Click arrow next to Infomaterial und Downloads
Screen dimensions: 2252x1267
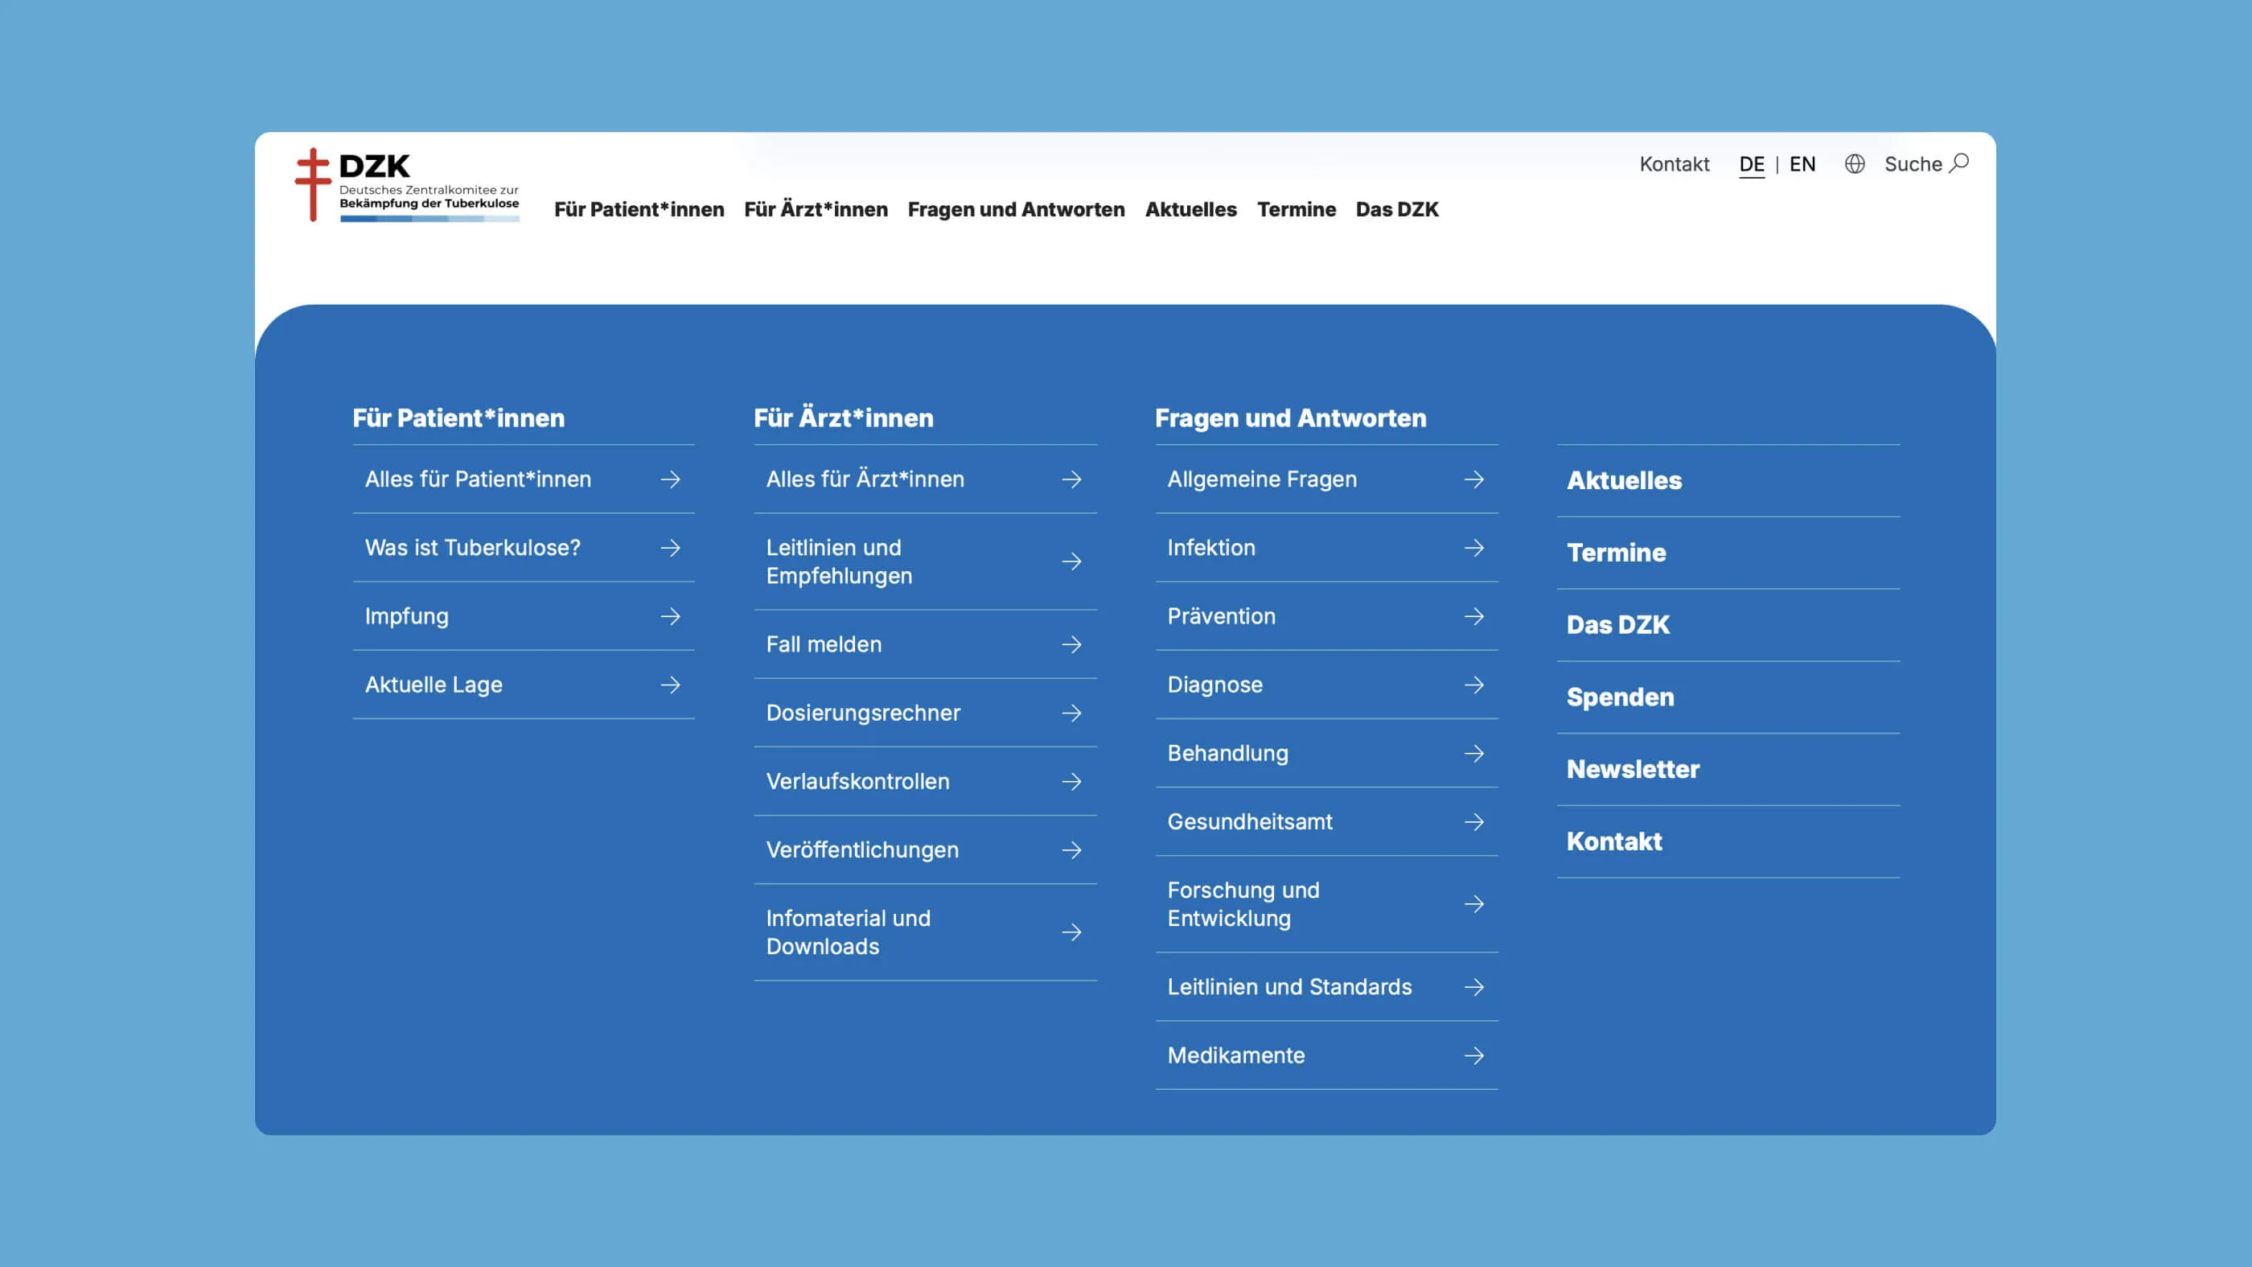point(1072,932)
